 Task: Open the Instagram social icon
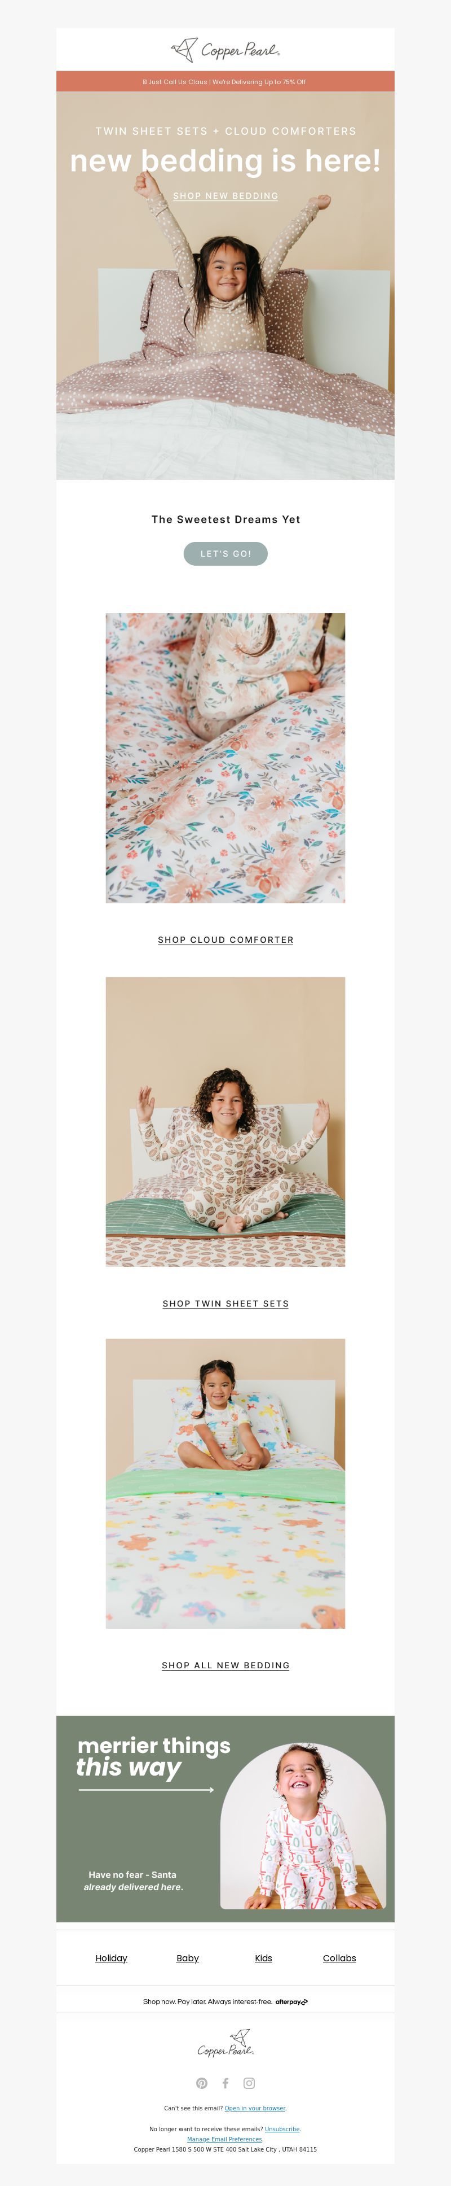point(249,2083)
